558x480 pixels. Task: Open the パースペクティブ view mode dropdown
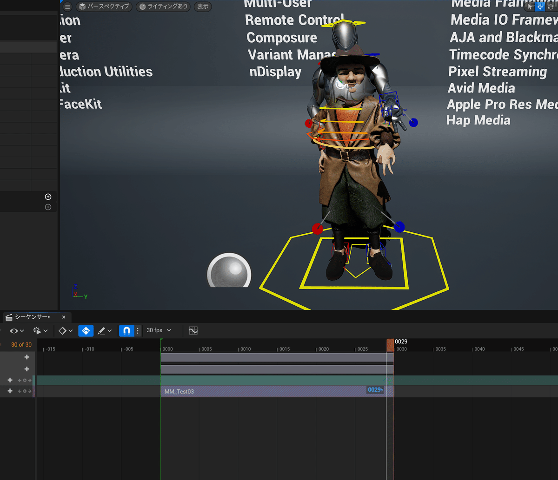[x=105, y=7]
